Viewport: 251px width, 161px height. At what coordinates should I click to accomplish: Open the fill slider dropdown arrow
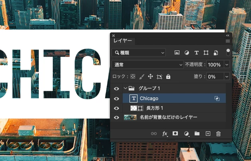[227, 76]
